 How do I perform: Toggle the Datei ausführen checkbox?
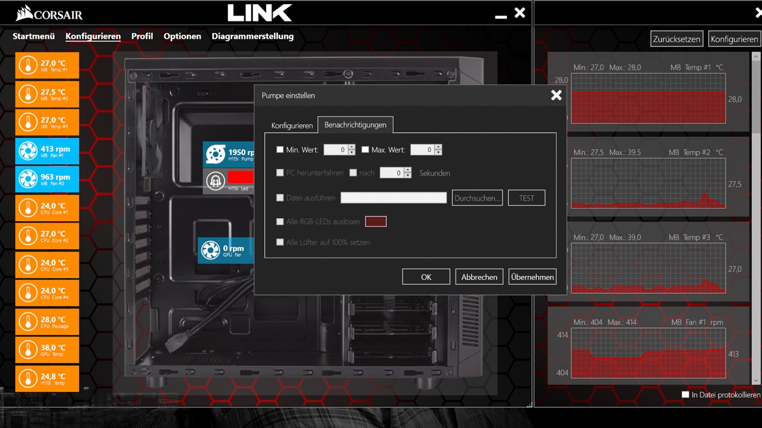280,198
